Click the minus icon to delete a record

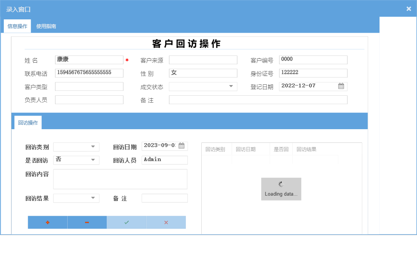87,222
